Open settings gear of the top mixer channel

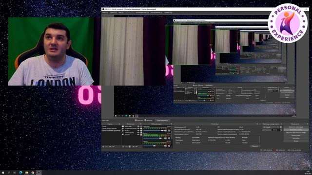[x=169, y=131]
